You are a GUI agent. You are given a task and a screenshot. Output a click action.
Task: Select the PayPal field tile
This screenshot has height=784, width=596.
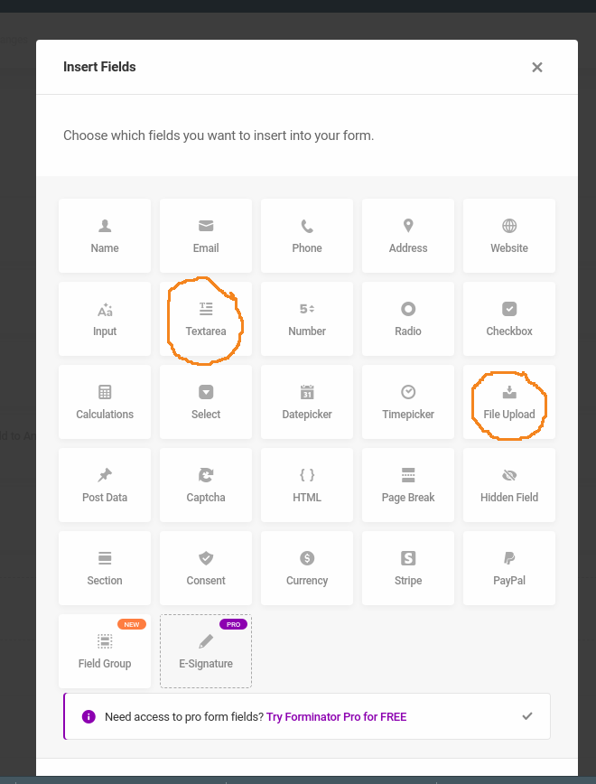[x=509, y=568]
